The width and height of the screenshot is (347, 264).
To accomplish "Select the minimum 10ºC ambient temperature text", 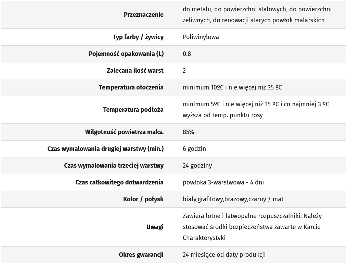I will click(x=232, y=87).
